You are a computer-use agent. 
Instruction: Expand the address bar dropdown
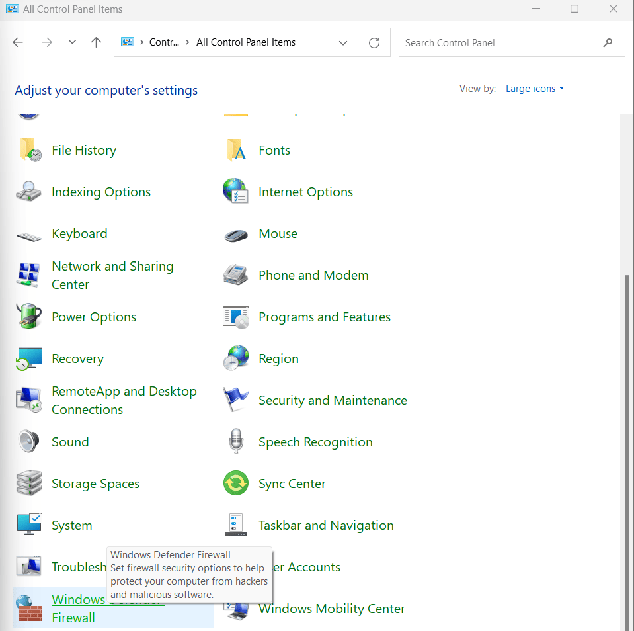pos(343,42)
